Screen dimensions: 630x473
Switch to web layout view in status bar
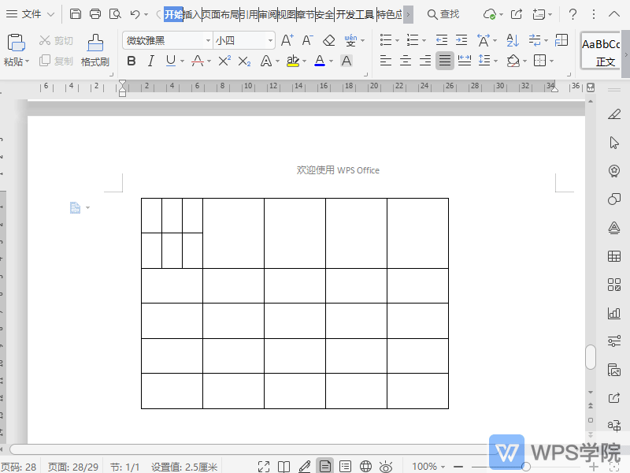[x=365, y=467]
